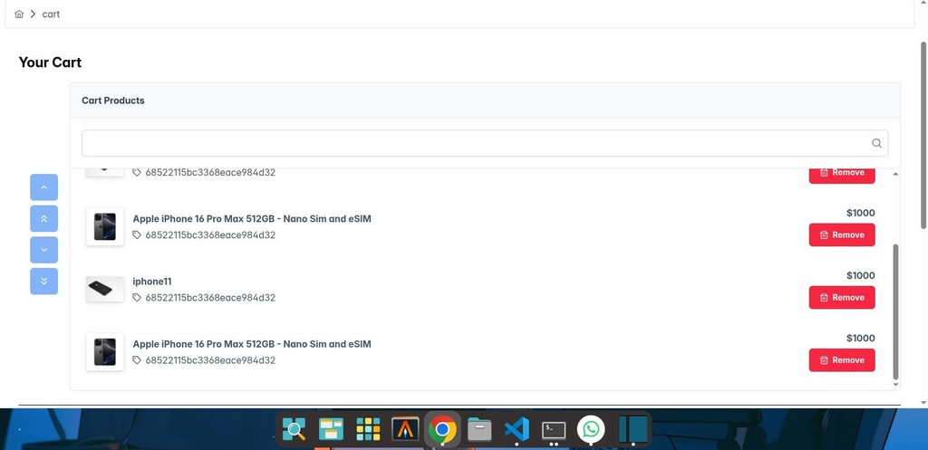Open the window overview app in dock
928x450 pixels.
(x=331, y=429)
